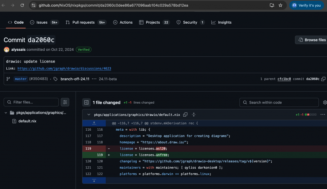This screenshot has height=189, width=327.
Task: Collapse the pkgs/applications/graphics folder
Action: pyautogui.click(x=6, y=113)
